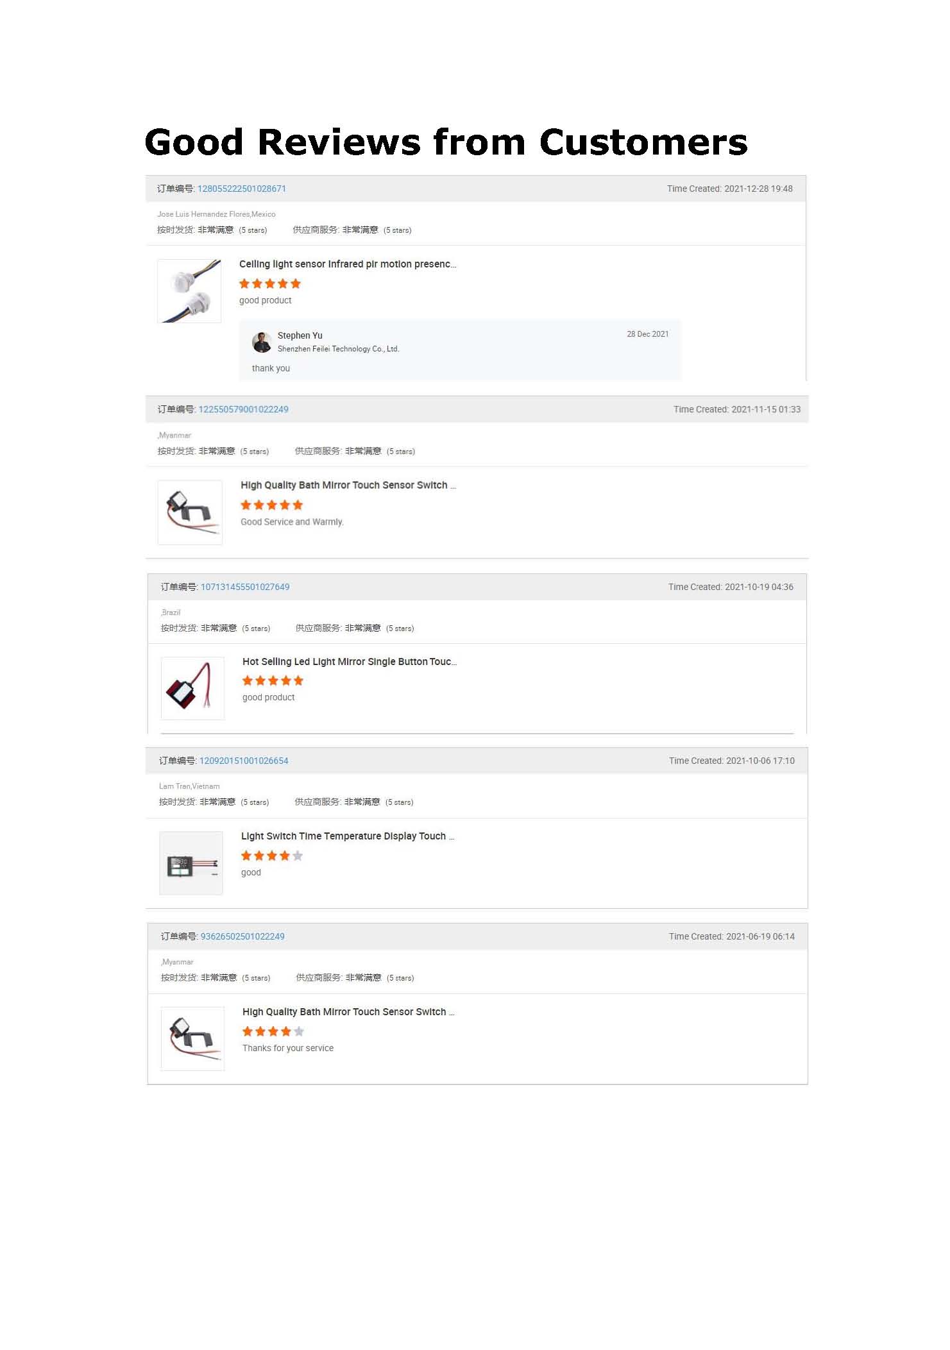This screenshot has height=1350, width=950.
Task: Open order number 128055222501028671 link
Action: pos(241,189)
